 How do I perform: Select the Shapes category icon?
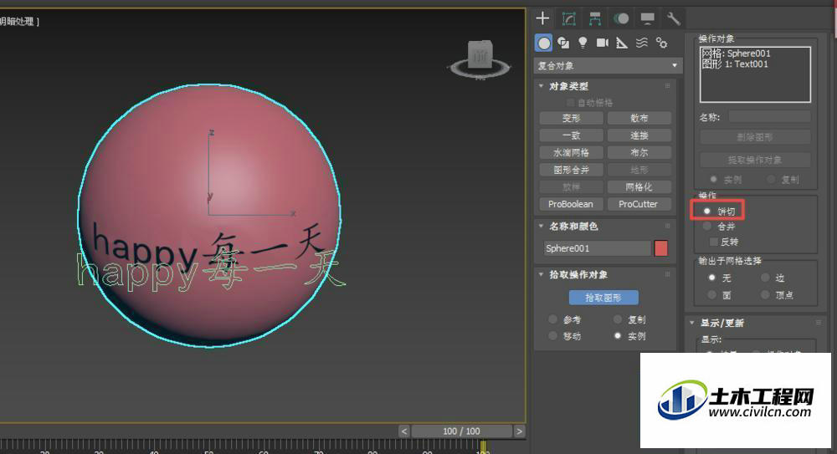click(x=563, y=43)
